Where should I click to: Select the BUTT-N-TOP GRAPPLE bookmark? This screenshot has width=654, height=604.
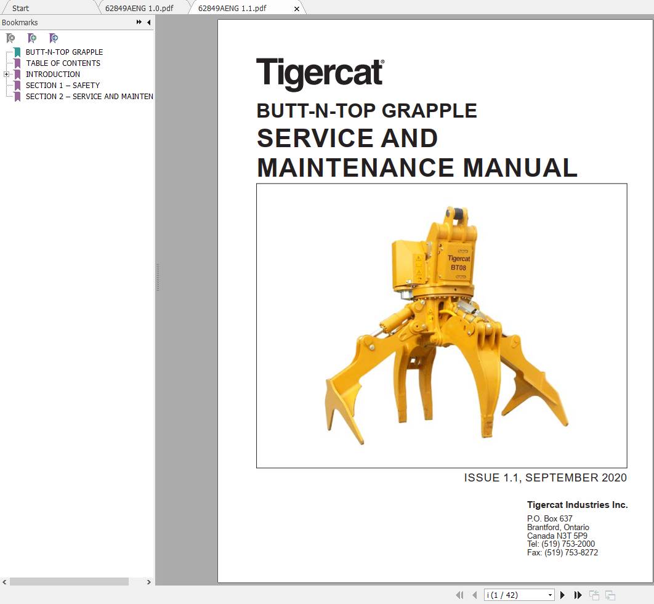pyautogui.click(x=63, y=52)
